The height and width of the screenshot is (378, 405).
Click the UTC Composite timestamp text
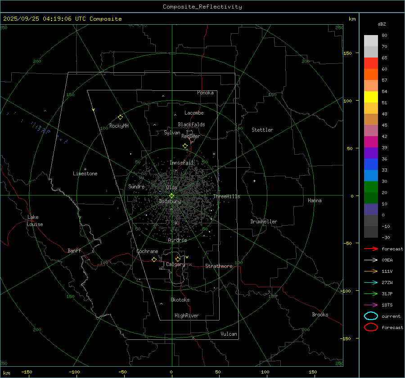click(62, 19)
